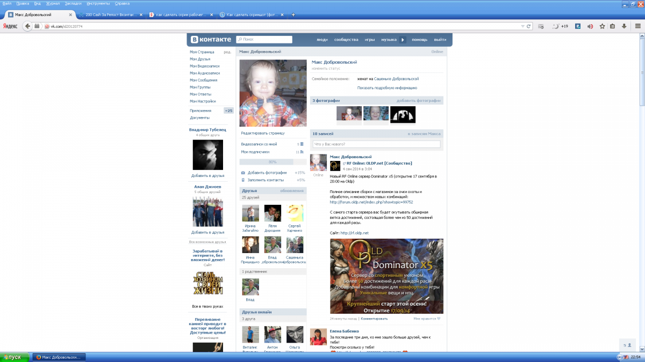Close the 'Макс Добровольский' tab
The image size is (645, 362).
click(70, 14)
